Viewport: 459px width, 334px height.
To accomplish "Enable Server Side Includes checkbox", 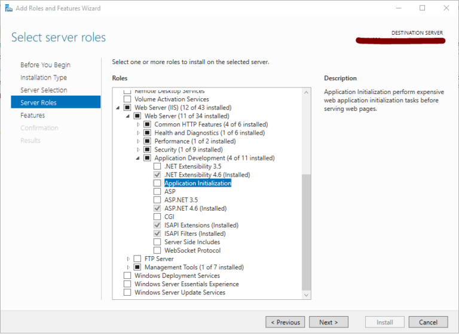I will tap(157, 242).
